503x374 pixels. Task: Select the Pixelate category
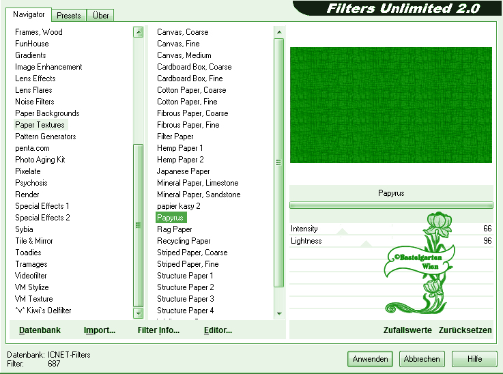point(28,171)
